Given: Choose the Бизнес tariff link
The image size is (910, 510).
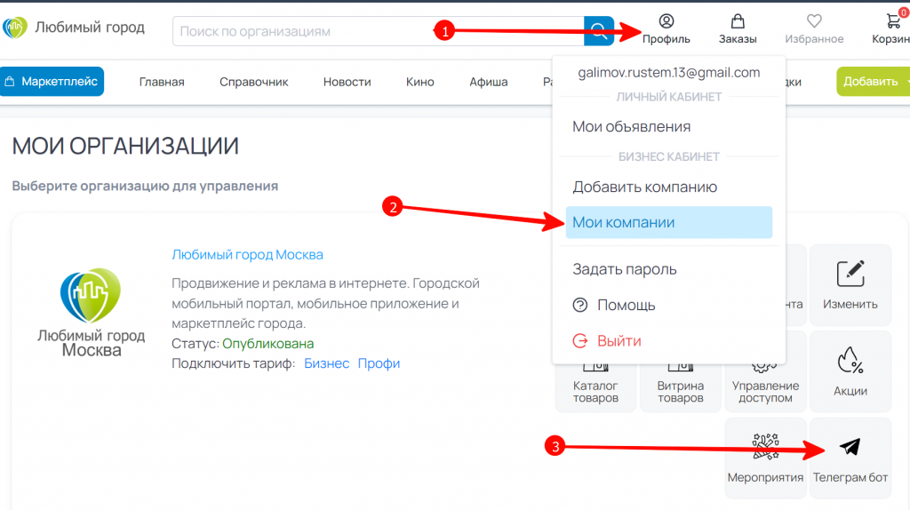Looking at the screenshot, I should (327, 363).
